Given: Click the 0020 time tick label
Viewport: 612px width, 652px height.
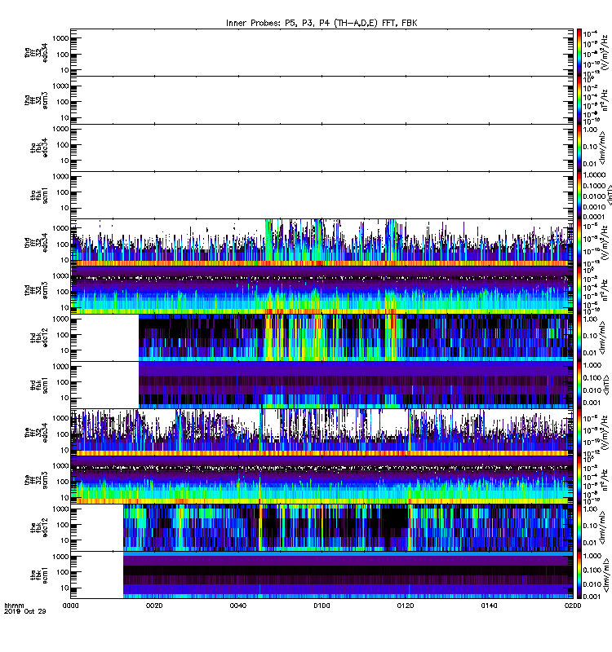Looking at the screenshot, I should pos(154,606).
